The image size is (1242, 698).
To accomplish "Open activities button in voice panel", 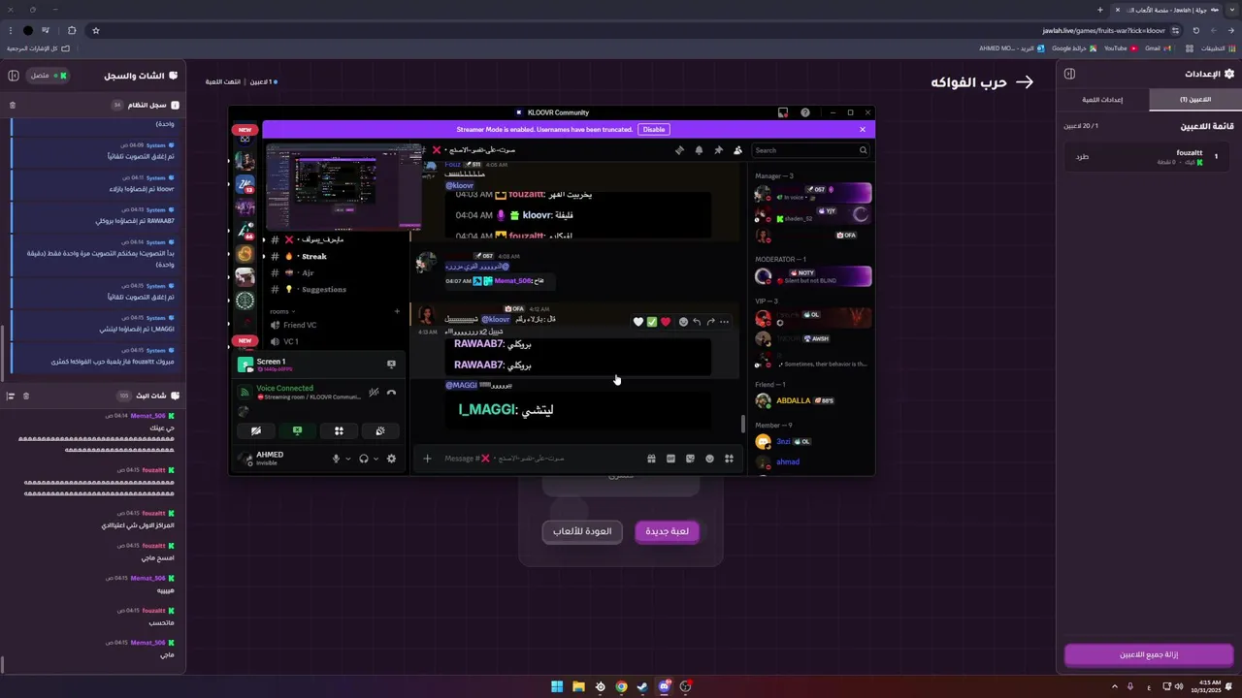I will [339, 430].
